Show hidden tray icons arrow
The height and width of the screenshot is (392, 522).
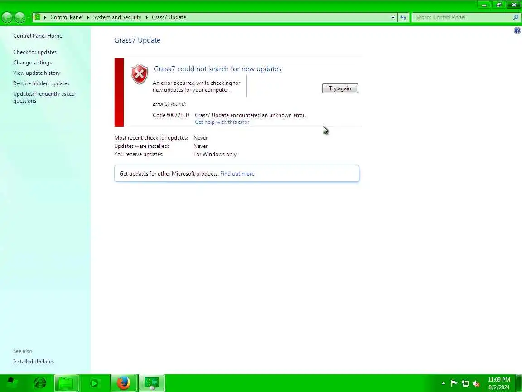tap(443, 383)
